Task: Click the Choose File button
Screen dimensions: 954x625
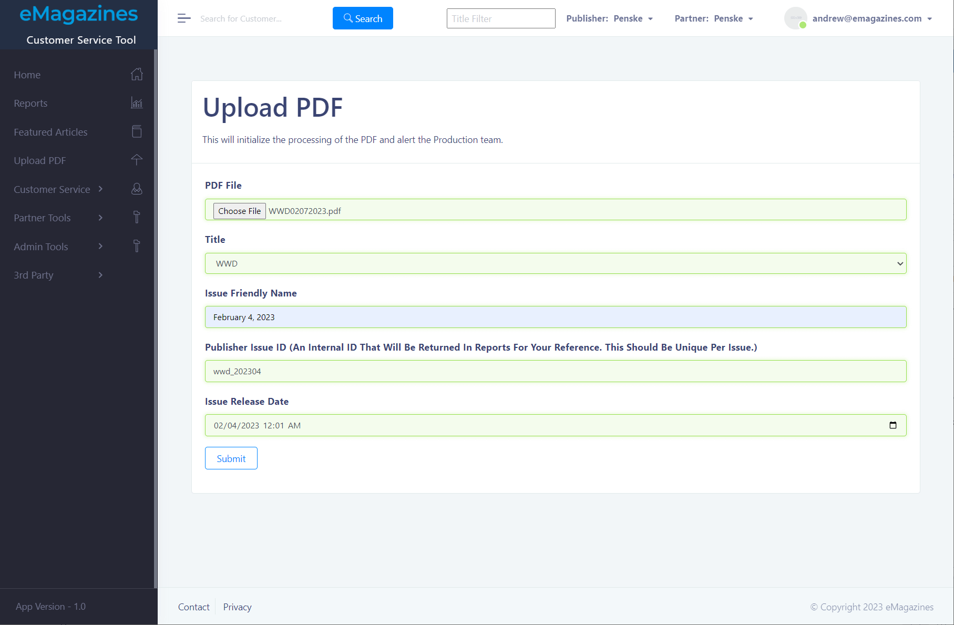Action: (239, 211)
